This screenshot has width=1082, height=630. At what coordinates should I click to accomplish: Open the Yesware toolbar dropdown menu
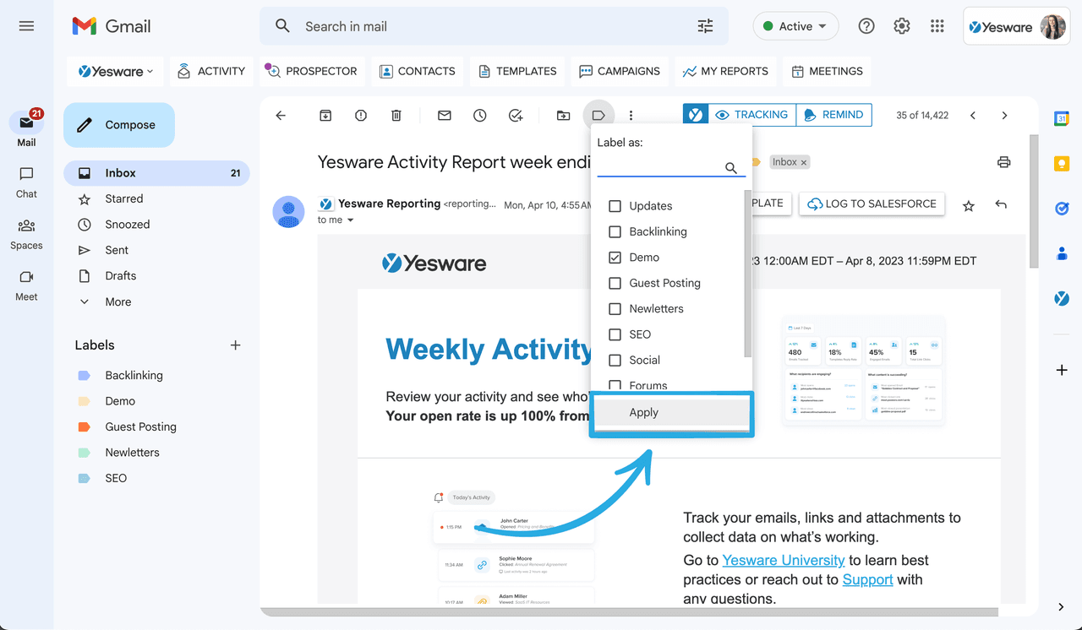click(116, 72)
